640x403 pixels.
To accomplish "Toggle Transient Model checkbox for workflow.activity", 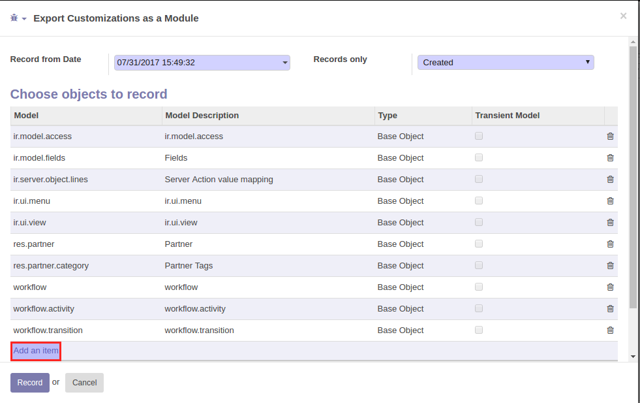I will 479,308.
